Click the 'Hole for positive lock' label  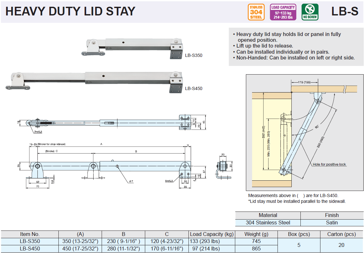point(329,164)
